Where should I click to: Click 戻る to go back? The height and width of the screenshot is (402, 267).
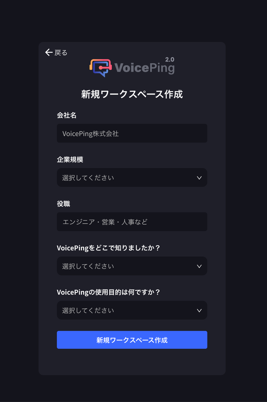60,52
